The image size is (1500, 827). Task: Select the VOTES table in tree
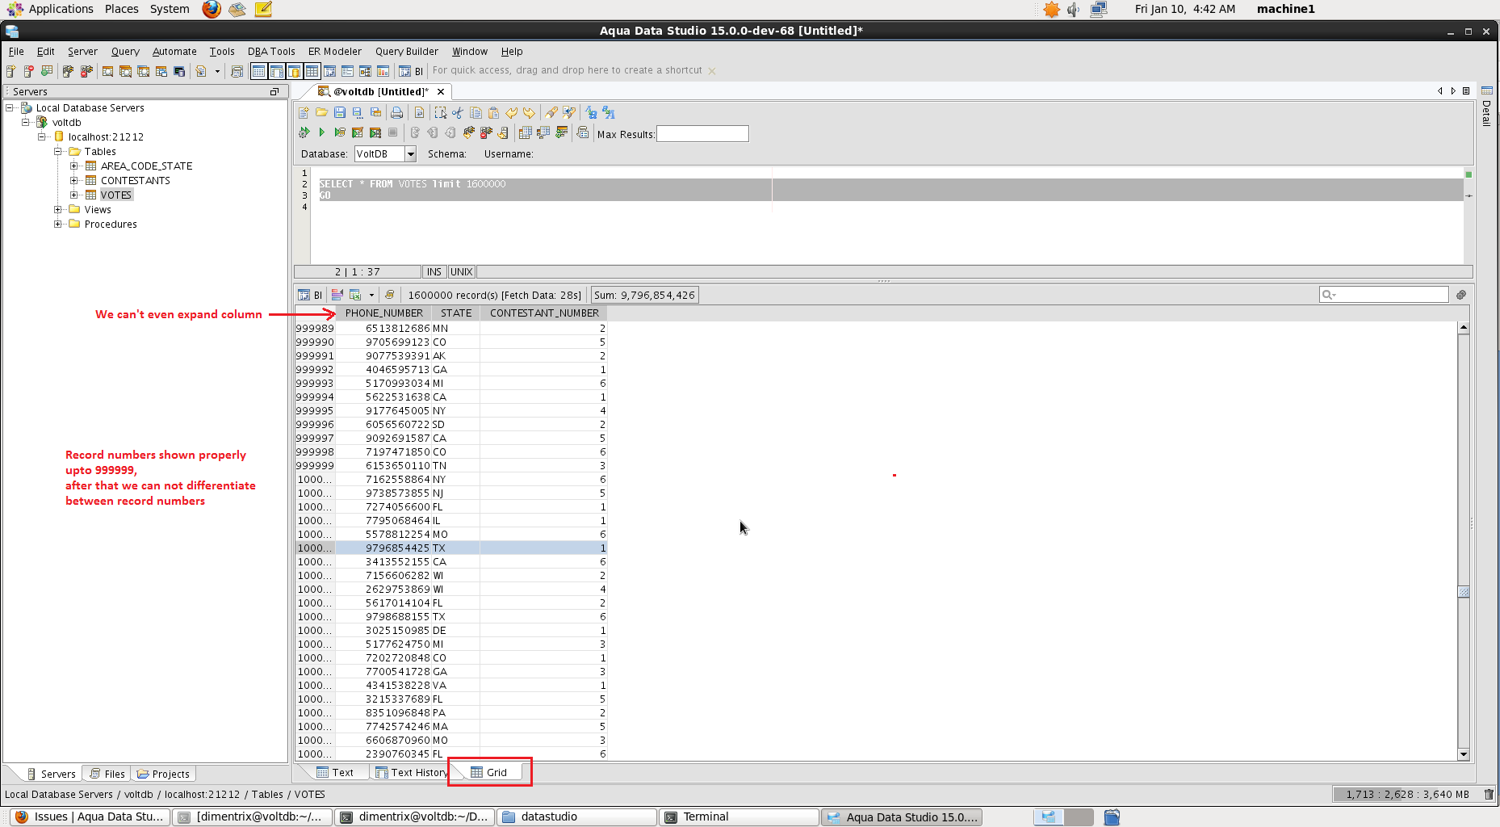point(115,195)
